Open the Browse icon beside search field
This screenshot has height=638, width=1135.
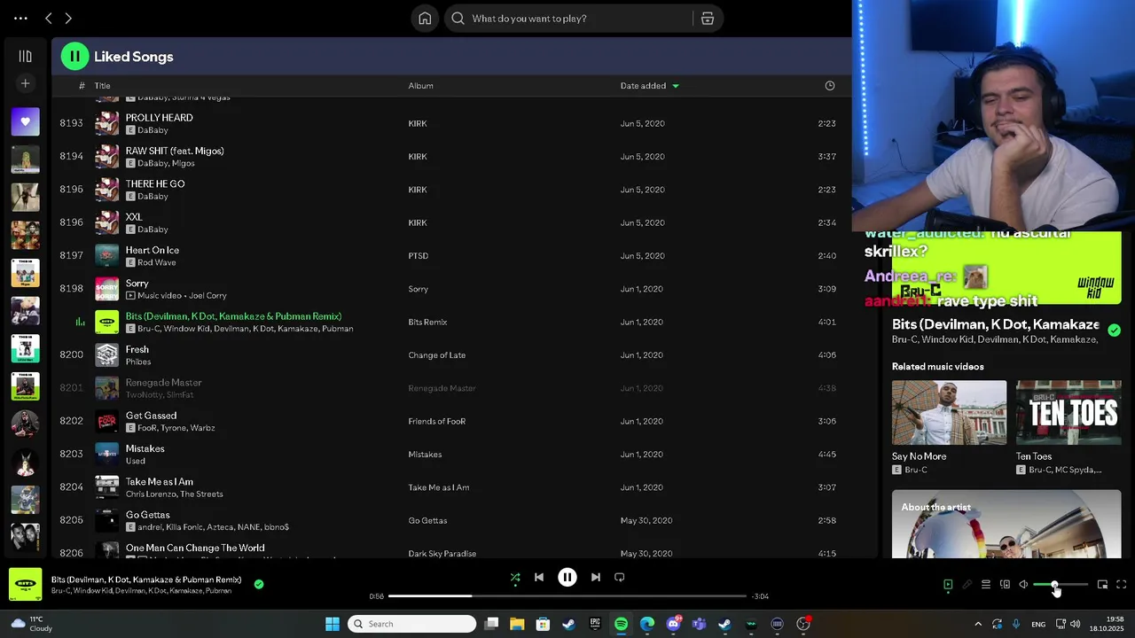point(708,19)
